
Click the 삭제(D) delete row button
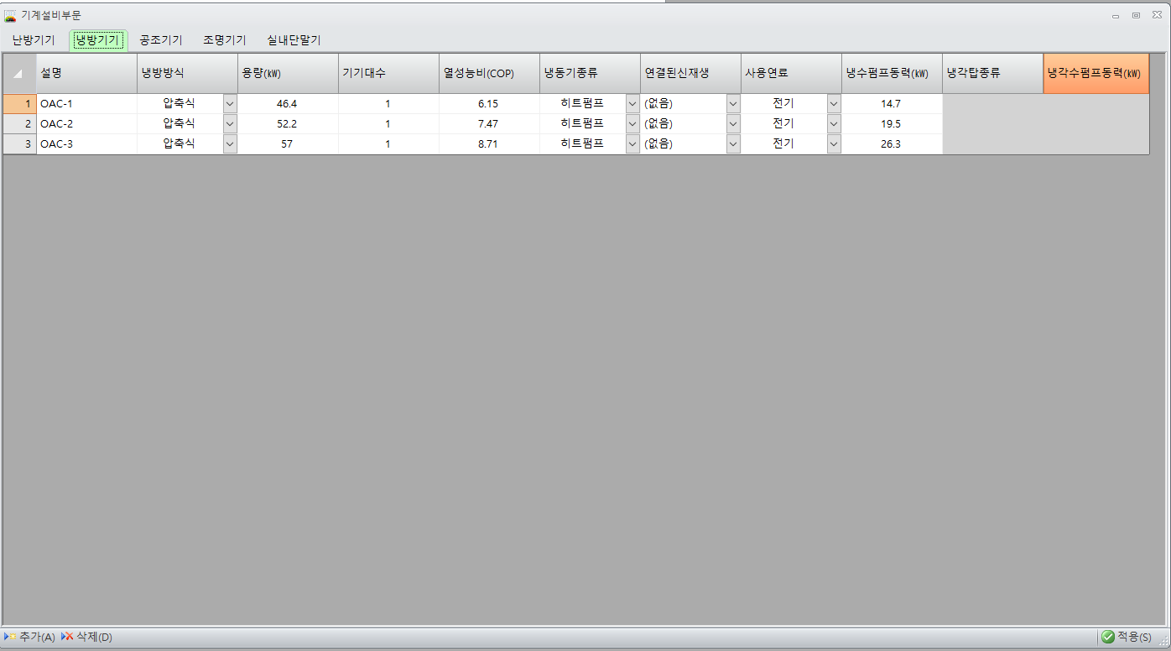[87, 637]
